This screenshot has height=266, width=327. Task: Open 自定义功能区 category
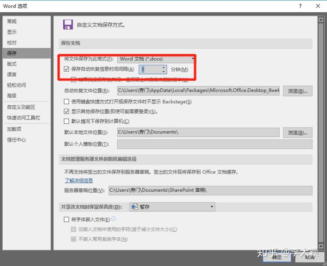pyautogui.click(x=27, y=107)
